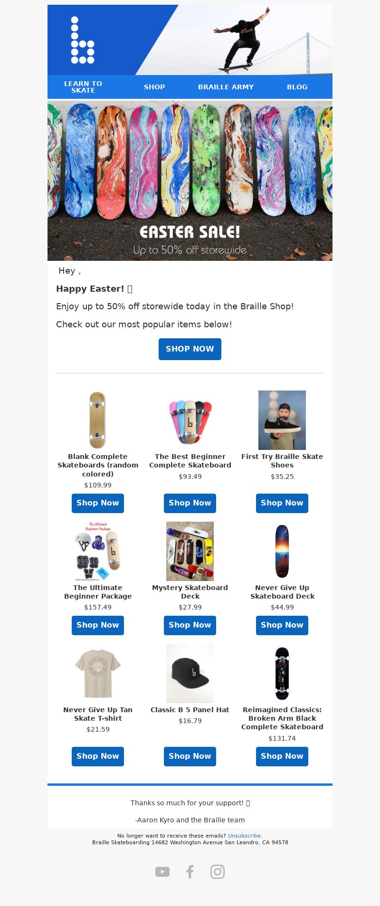Open the Ultimate Beginner Package product image
380x906 pixels.
coord(98,551)
